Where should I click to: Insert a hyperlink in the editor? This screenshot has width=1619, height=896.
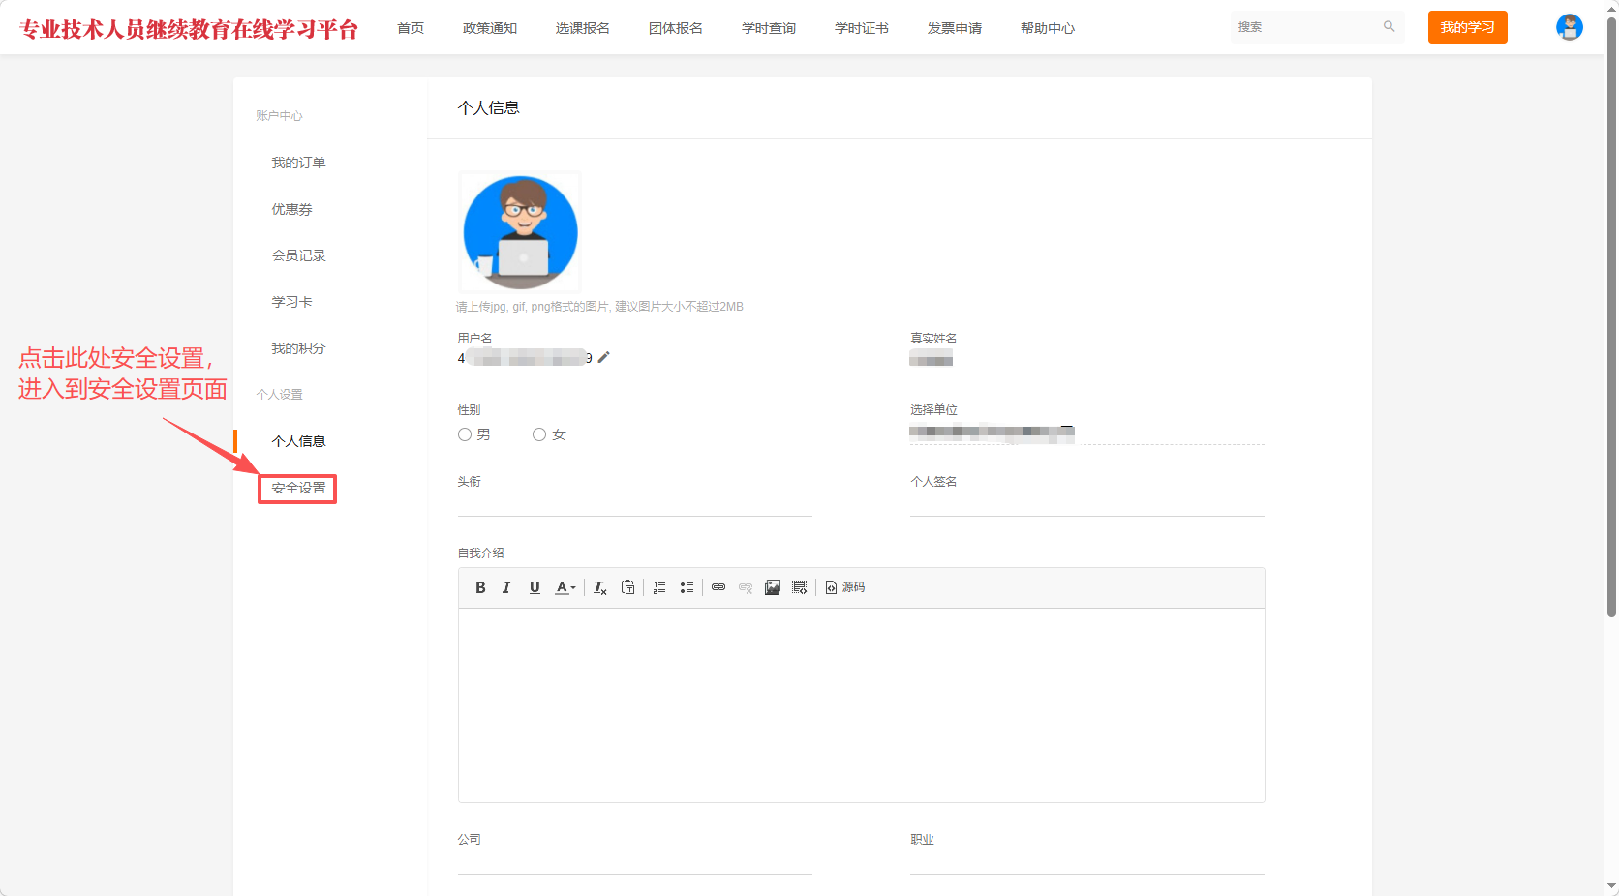tap(718, 587)
